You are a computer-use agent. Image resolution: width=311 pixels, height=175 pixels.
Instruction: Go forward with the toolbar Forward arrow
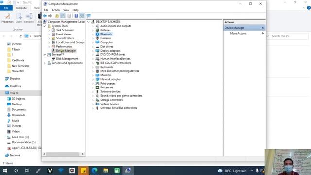[50, 16]
